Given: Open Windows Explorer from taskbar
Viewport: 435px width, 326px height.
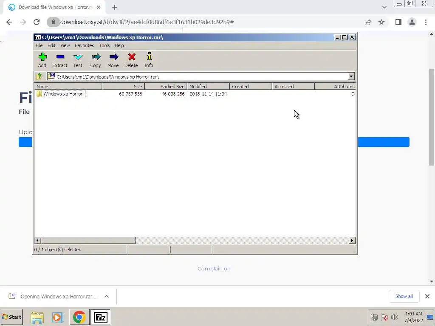Looking at the screenshot, I should 37,317.
